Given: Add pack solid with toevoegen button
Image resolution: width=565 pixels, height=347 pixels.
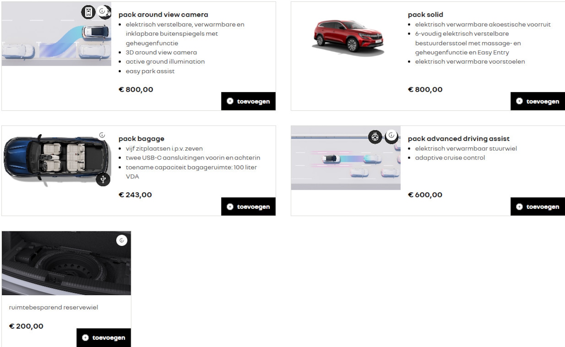Looking at the screenshot, I should (x=538, y=101).
